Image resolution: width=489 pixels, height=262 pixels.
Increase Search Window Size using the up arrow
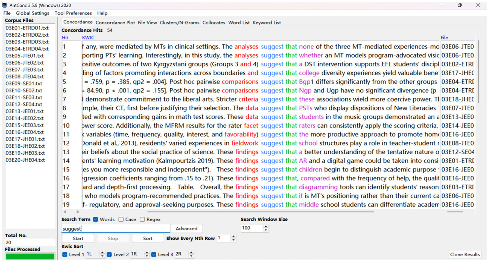click(265, 226)
